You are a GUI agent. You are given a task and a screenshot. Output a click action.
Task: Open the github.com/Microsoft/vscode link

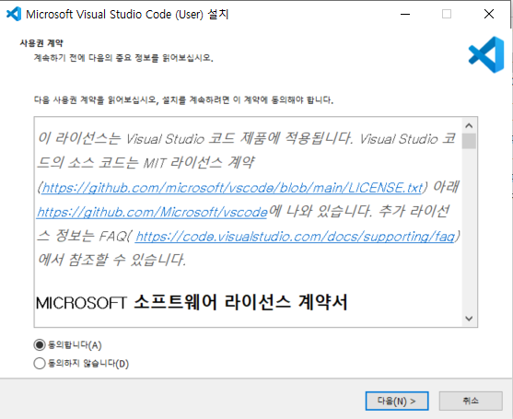pyautogui.click(x=152, y=212)
